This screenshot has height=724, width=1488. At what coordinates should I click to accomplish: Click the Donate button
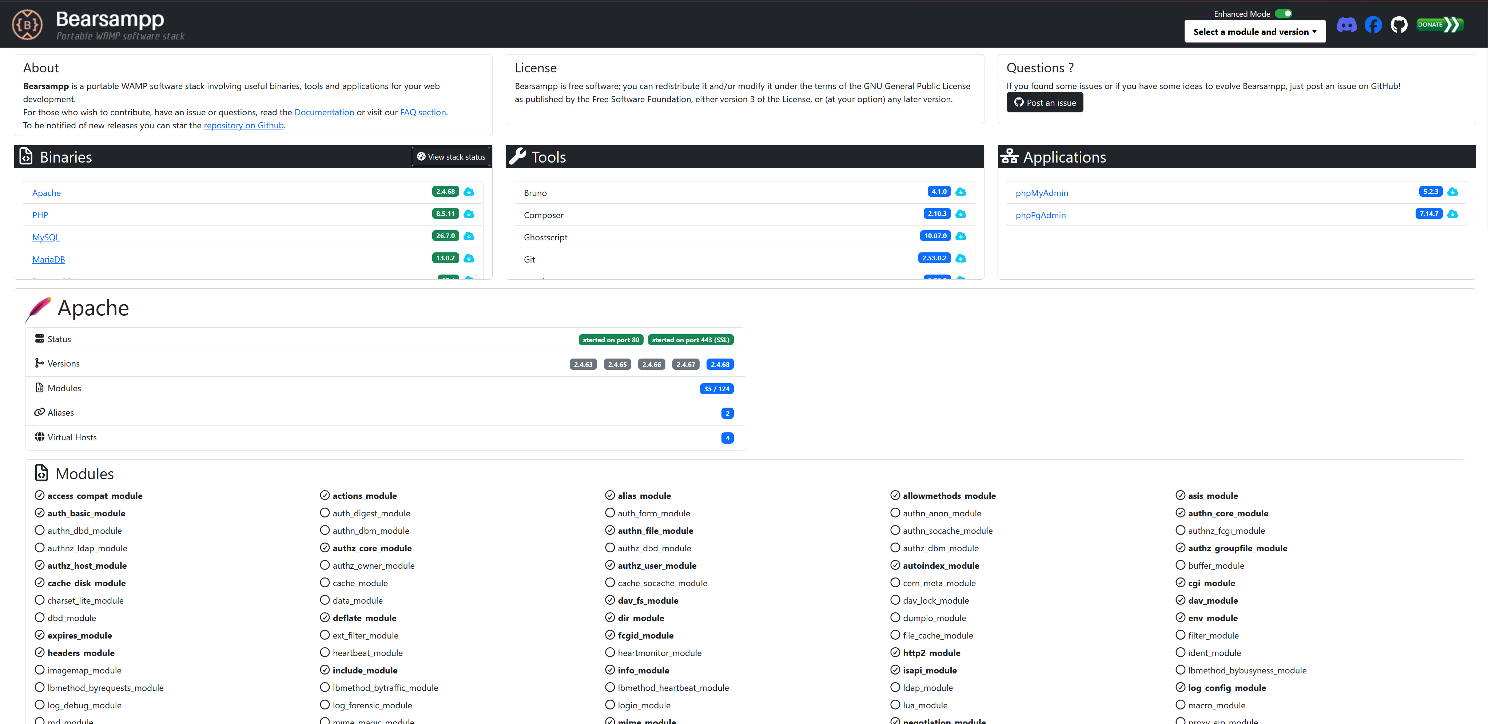(x=1440, y=24)
